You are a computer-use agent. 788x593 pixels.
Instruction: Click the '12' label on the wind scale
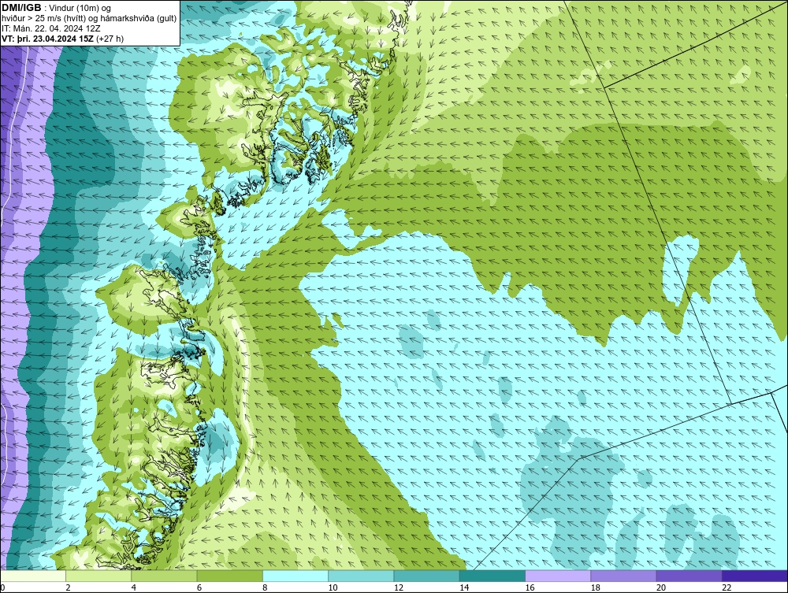pyautogui.click(x=399, y=588)
